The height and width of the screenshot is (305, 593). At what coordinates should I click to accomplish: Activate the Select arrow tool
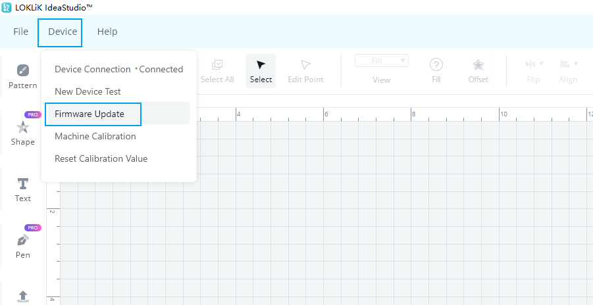point(261,71)
